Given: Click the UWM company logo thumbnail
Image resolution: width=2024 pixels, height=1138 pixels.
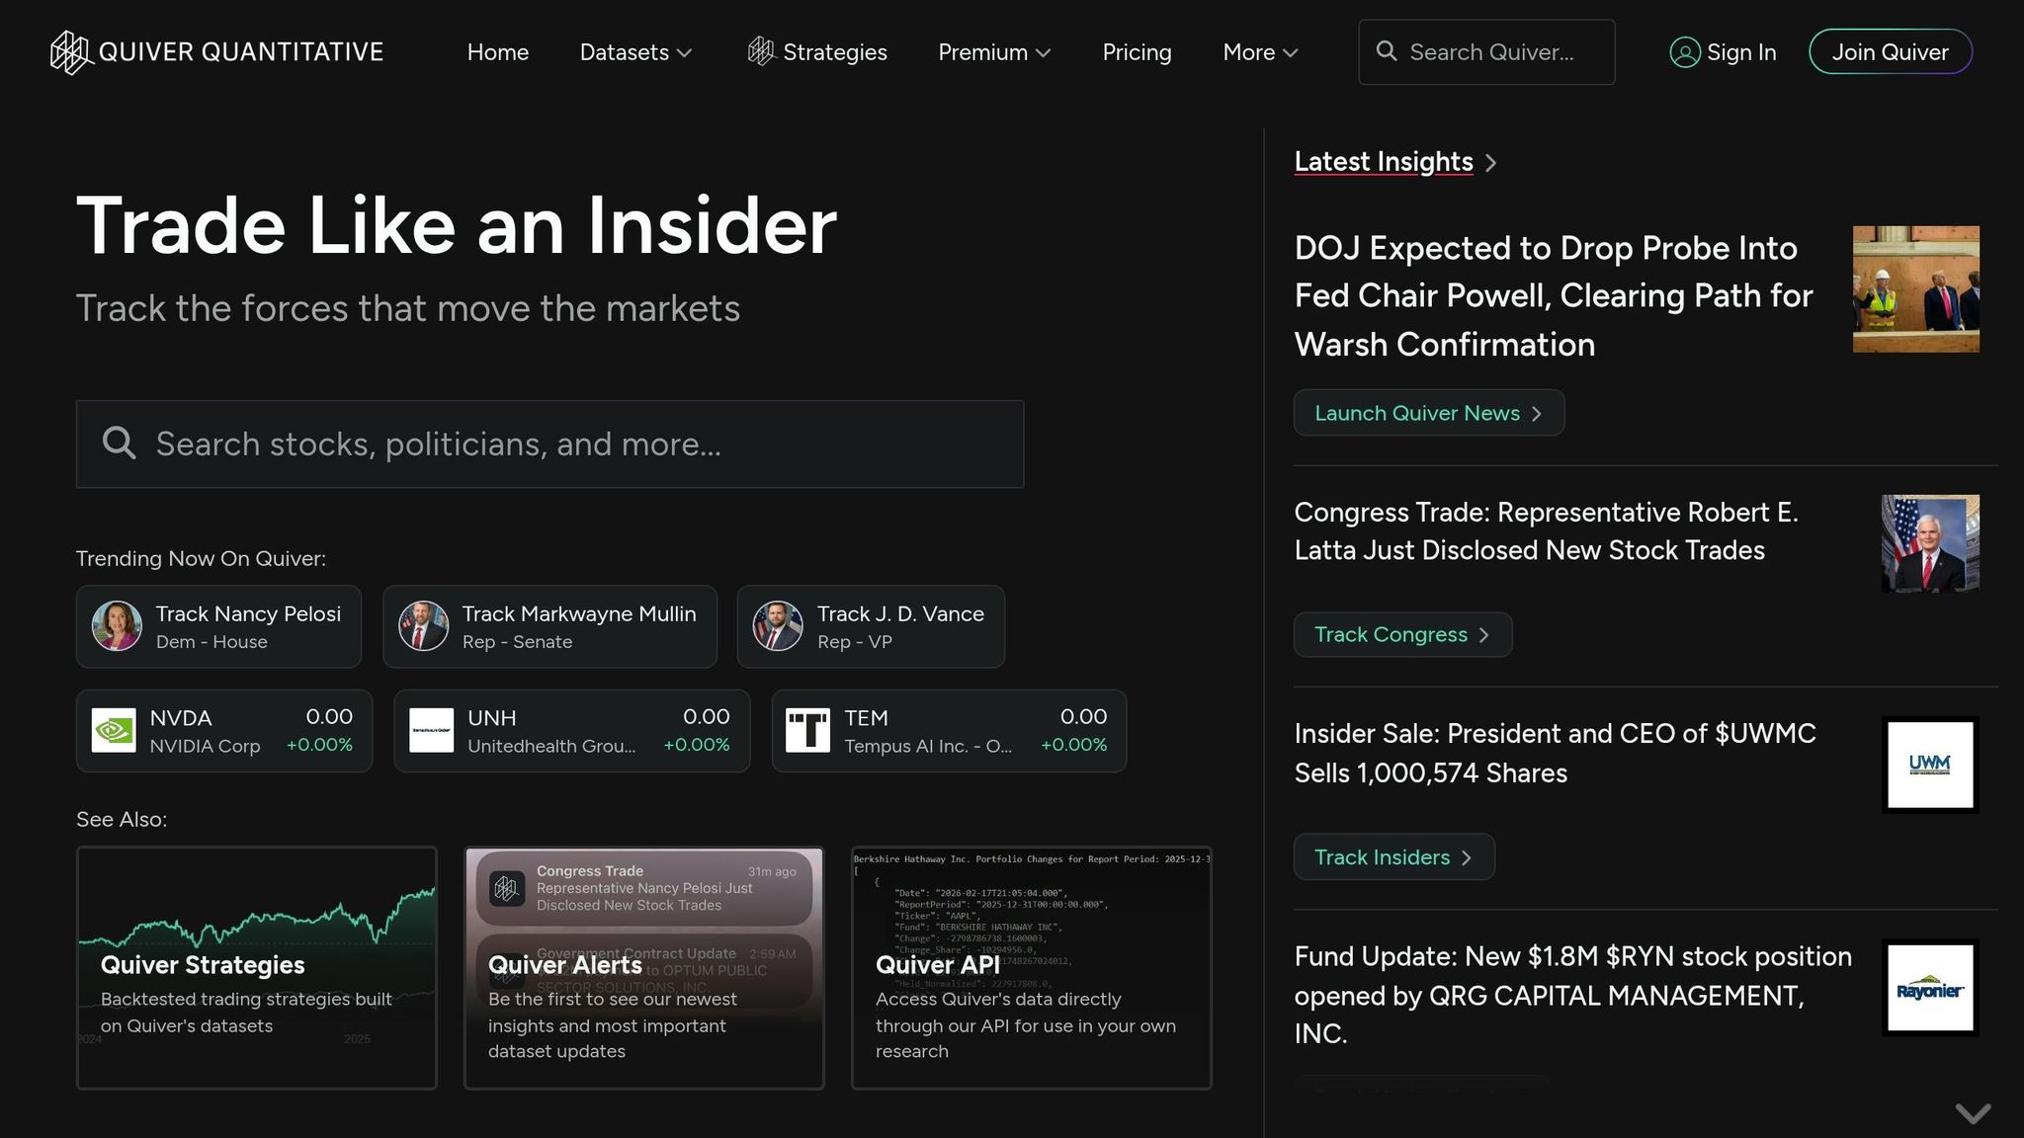Looking at the screenshot, I should pos(1930,765).
